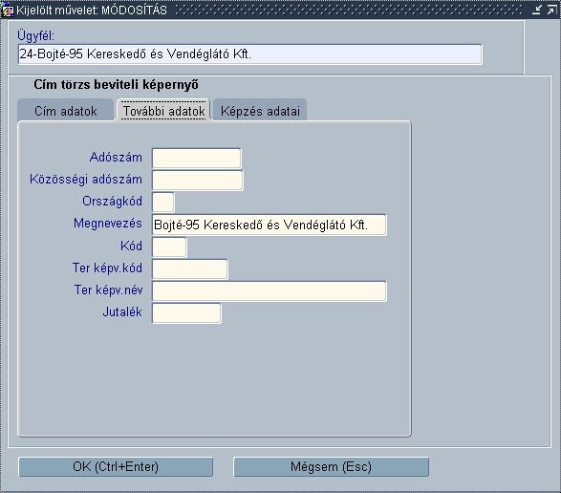Focus the Jutalék input field
The width and height of the screenshot is (561, 493).
[186, 313]
